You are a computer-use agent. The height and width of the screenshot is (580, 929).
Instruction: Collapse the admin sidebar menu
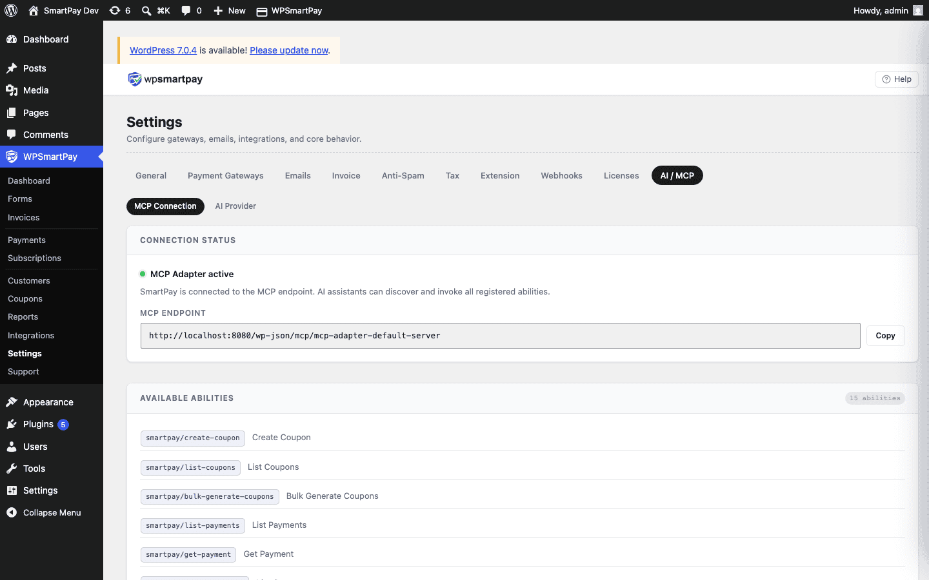[x=52, y=513]
